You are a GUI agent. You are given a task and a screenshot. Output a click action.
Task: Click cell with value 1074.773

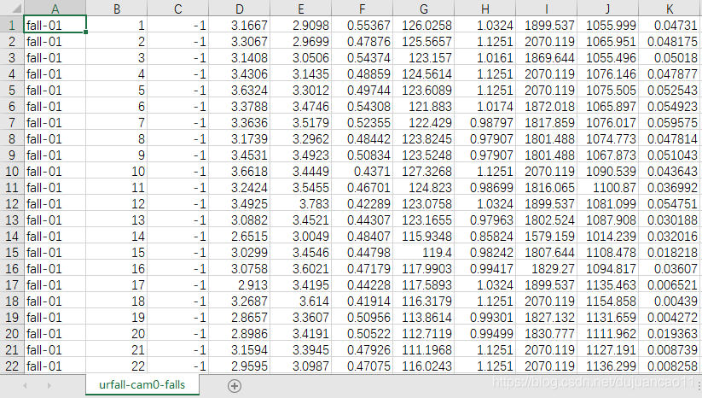pos(607,139)
